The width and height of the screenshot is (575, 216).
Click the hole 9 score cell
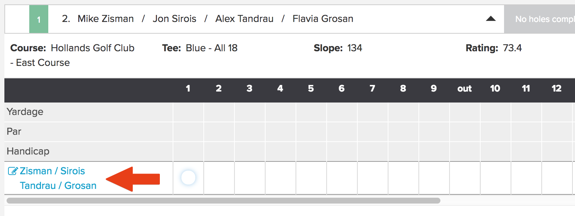(434, 178)
